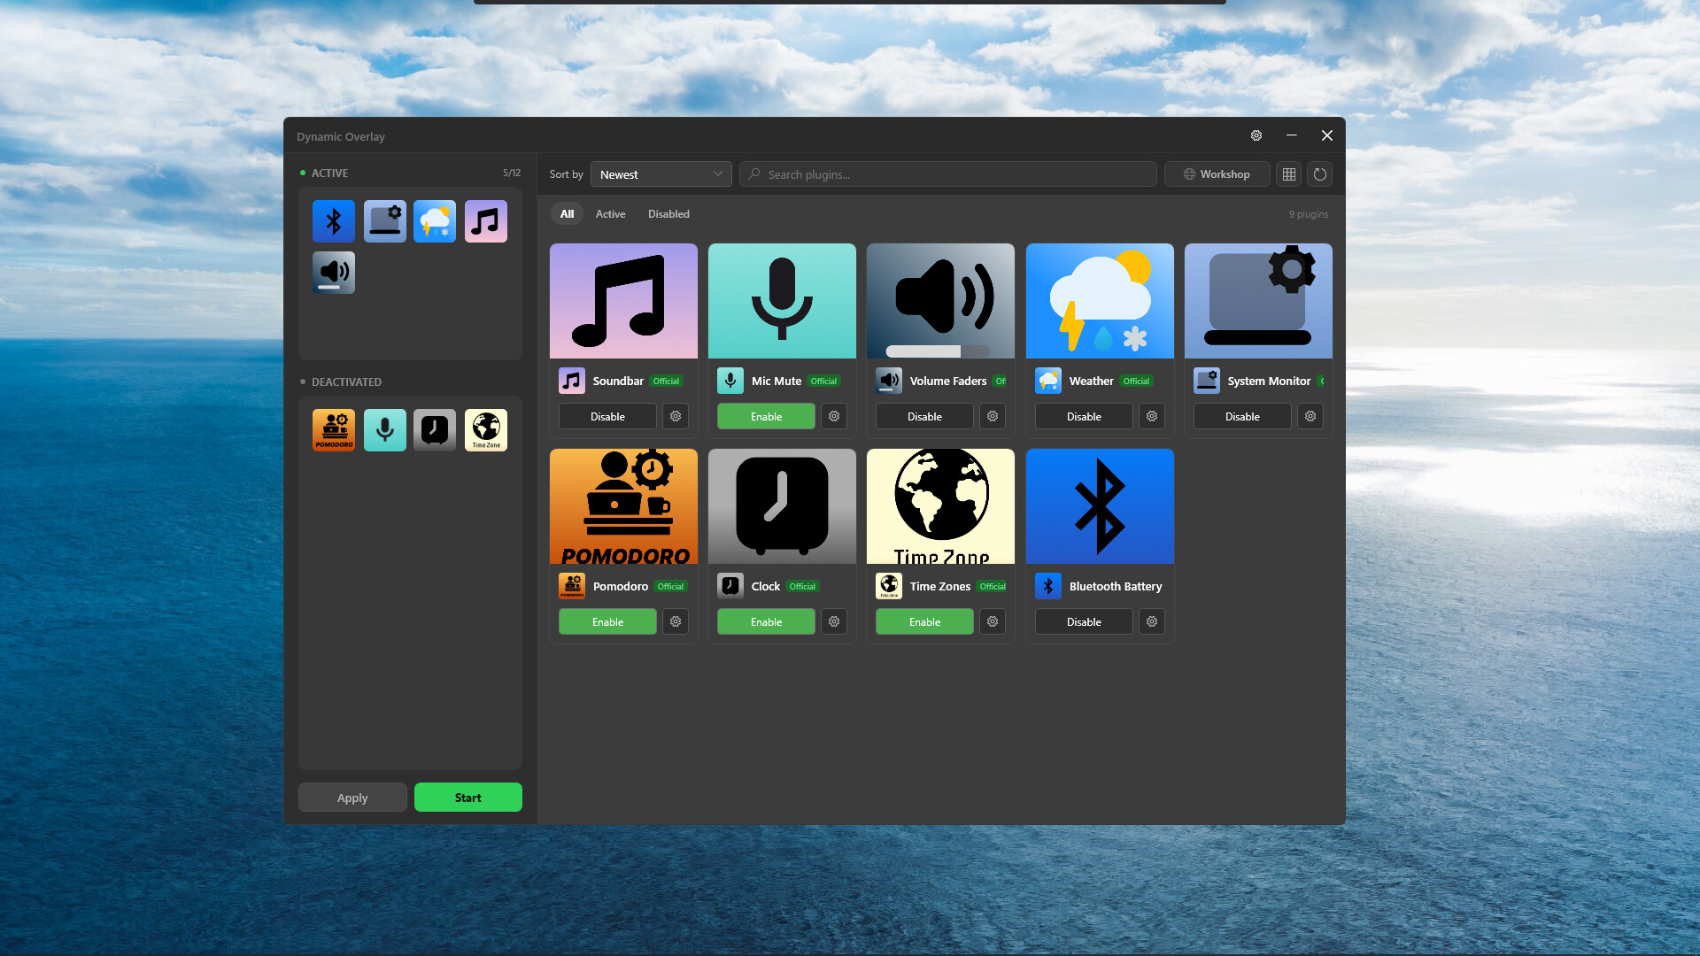The height and width of the screenshot is (956, 1700).
Task: Open the Sort by Newest dropdown
Action: [x=661, y=174]
